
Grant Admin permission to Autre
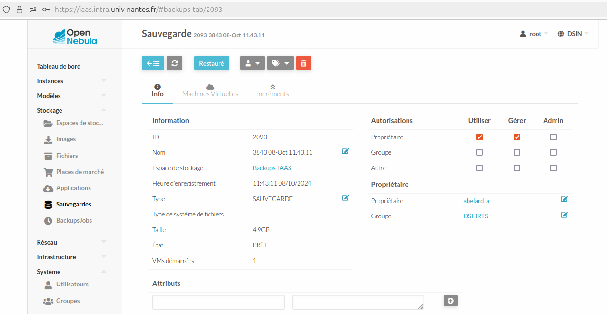click(x=553, y=168)
